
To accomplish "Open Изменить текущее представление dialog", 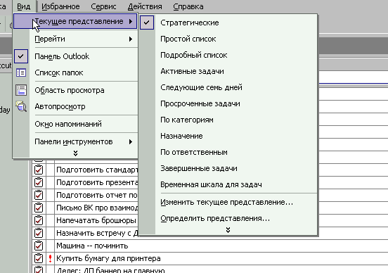I will tap(226, 203).
